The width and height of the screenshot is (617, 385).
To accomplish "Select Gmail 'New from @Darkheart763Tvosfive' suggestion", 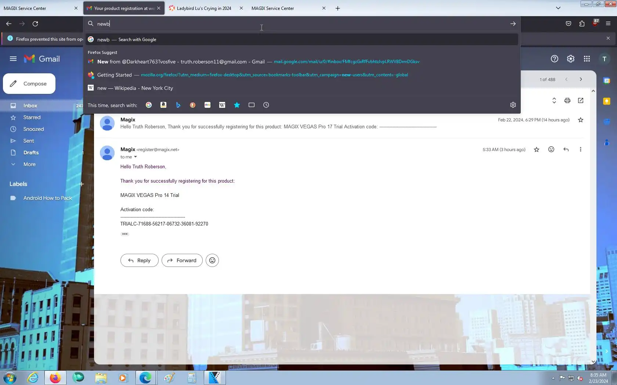I will tap(302, 62).
